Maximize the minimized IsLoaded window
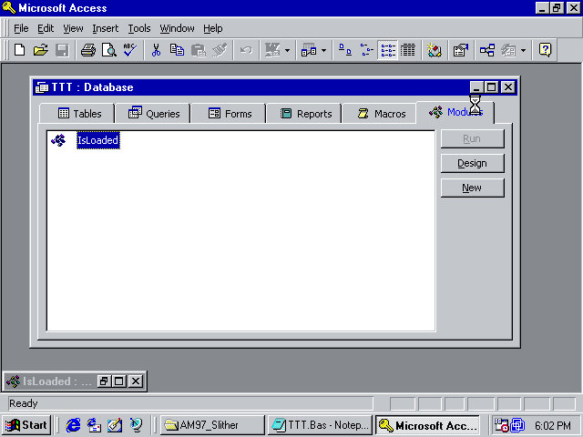This screenshot has height=437, width=583. click(119, 381)
